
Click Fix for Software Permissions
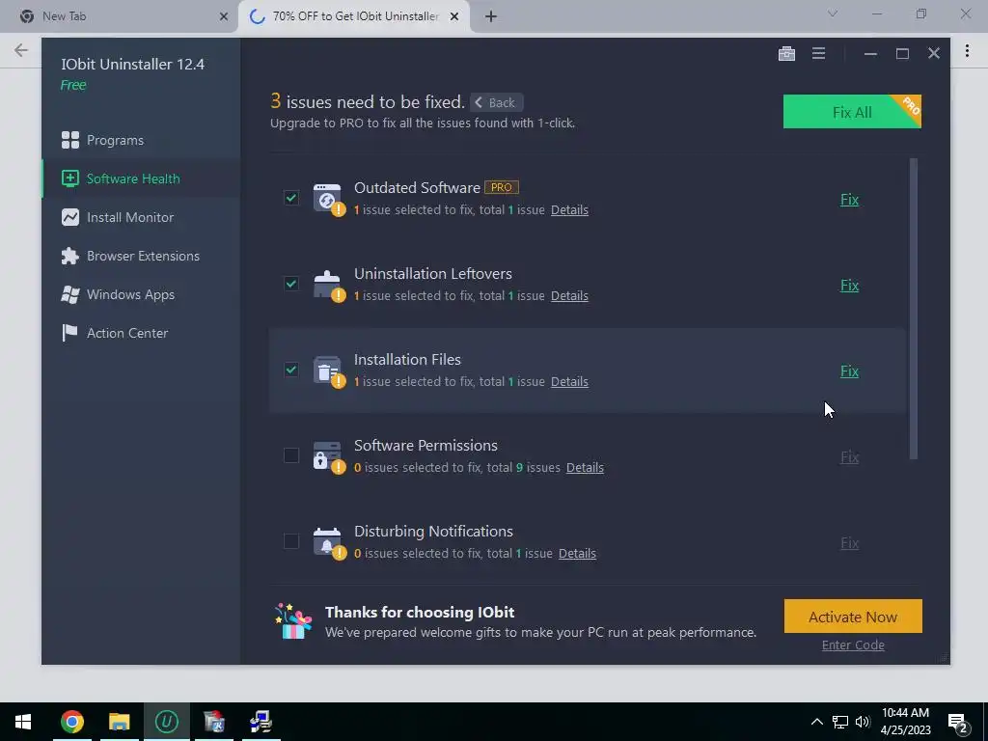tap(849, 456)
